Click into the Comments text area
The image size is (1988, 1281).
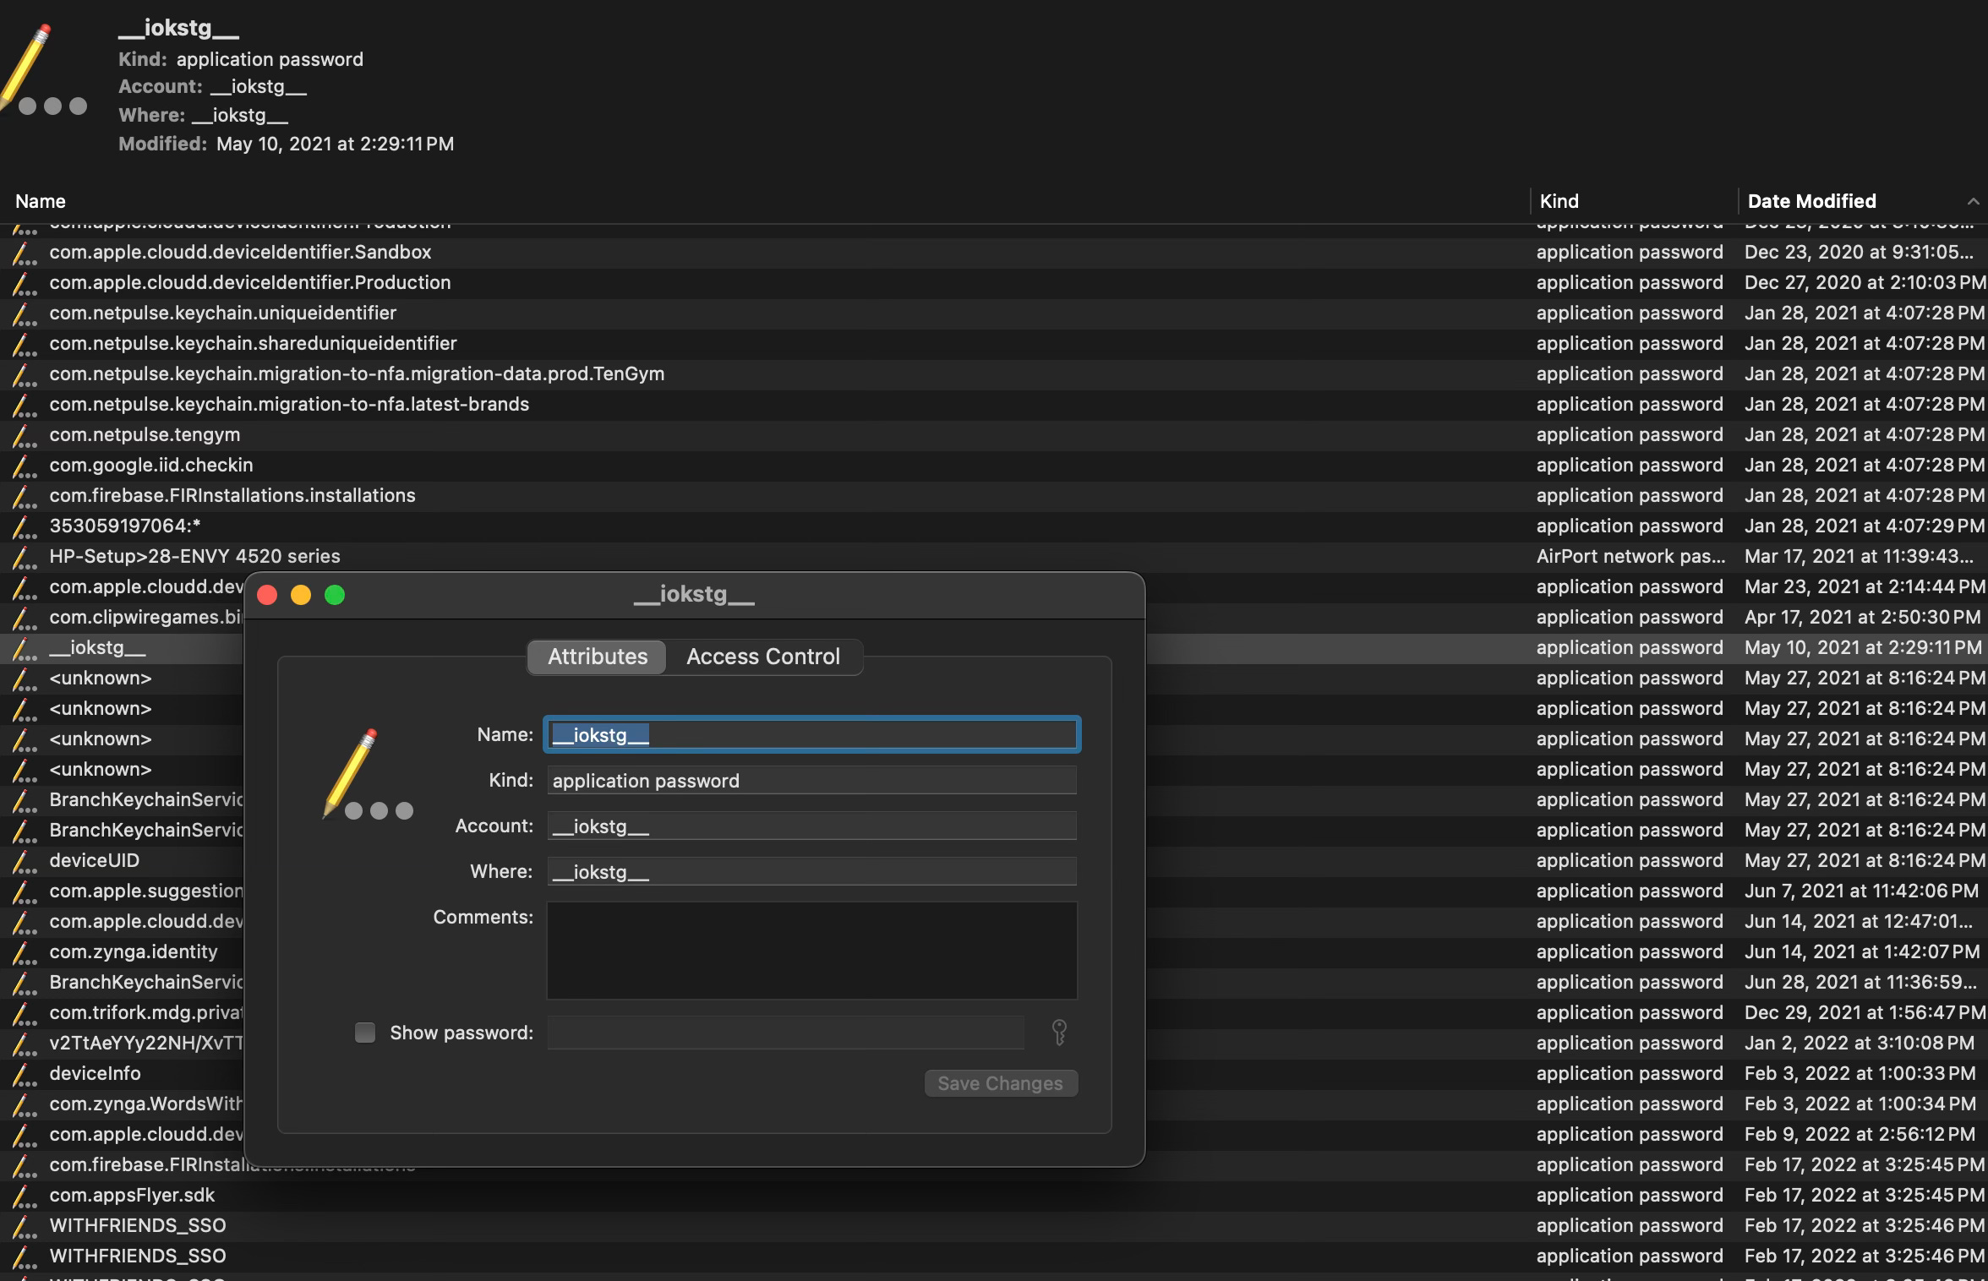(x=811, y=950)
